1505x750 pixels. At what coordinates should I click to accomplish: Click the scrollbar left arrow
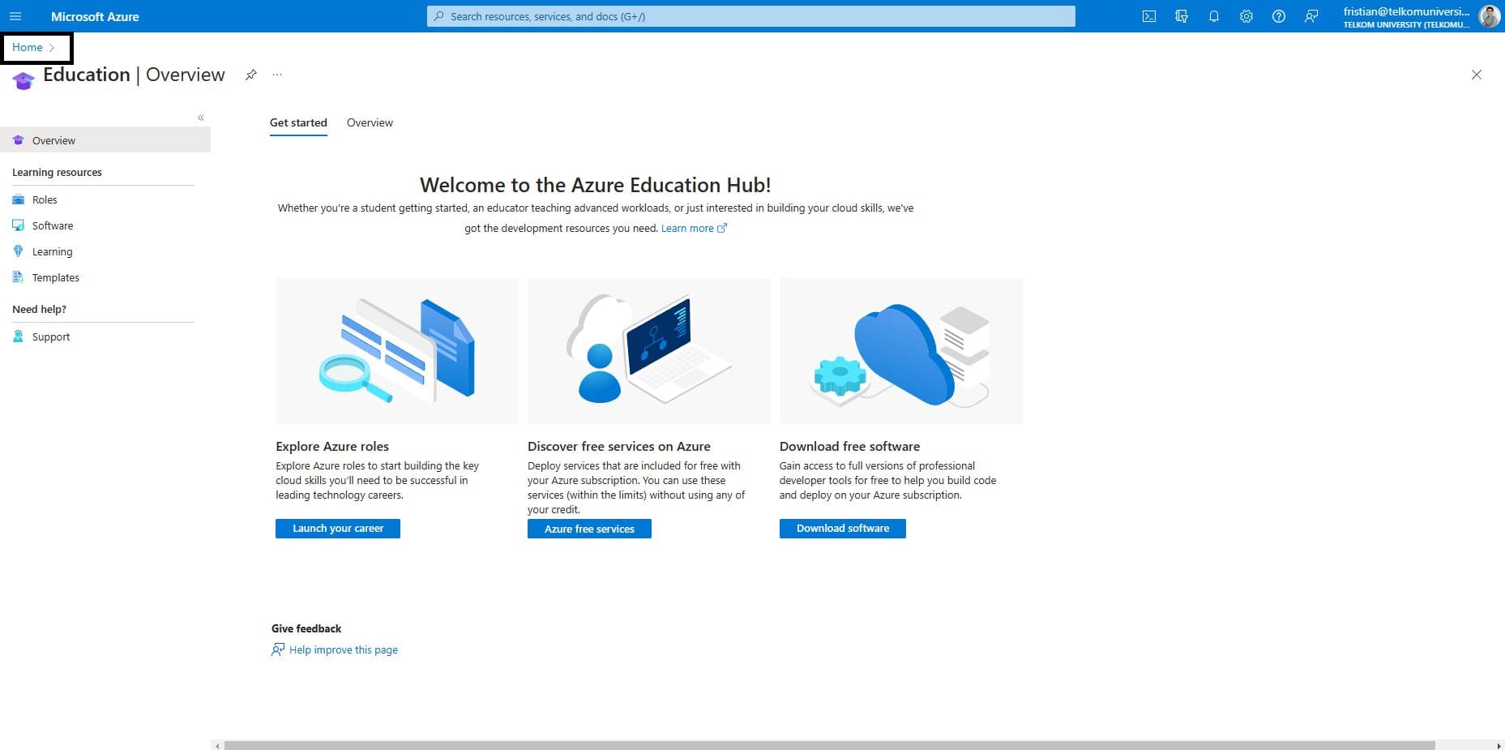[216, 745]
